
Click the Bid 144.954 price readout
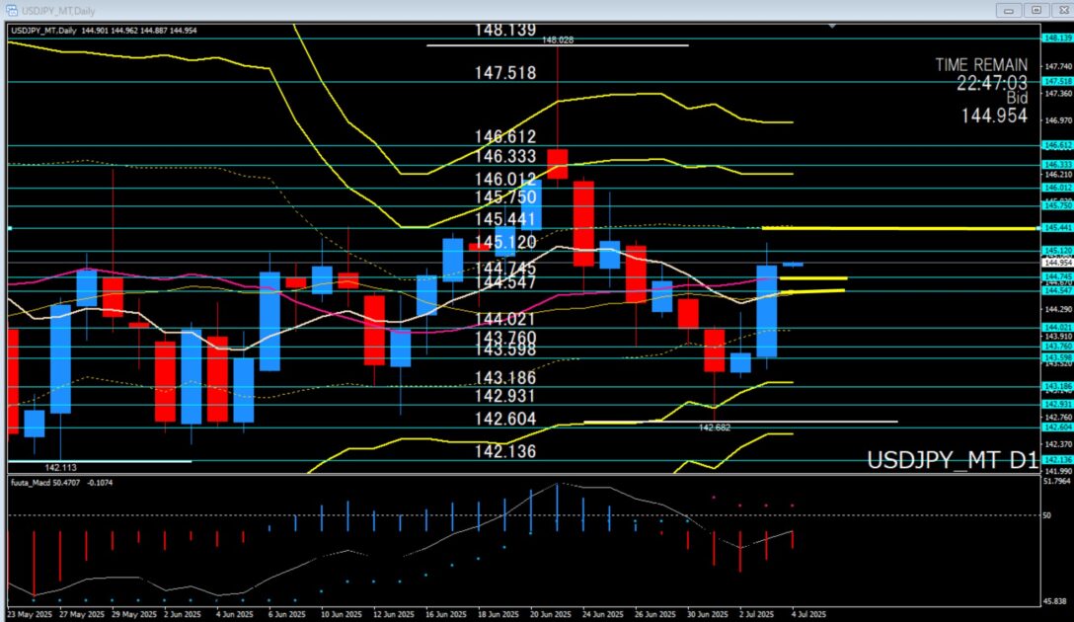[994, 116]
